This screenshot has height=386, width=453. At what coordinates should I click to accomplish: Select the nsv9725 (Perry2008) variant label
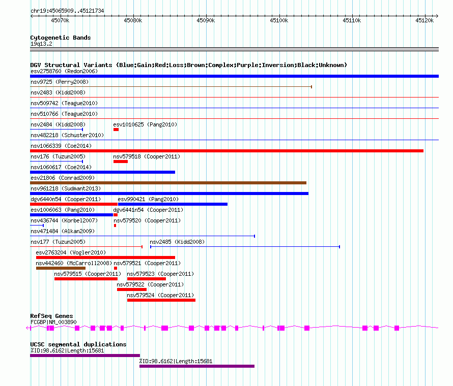60,82
